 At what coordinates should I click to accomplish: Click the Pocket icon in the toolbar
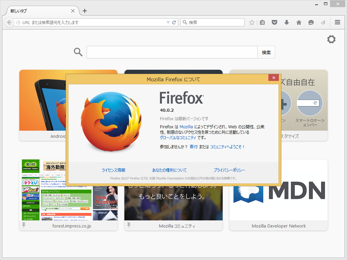(274, 22)
